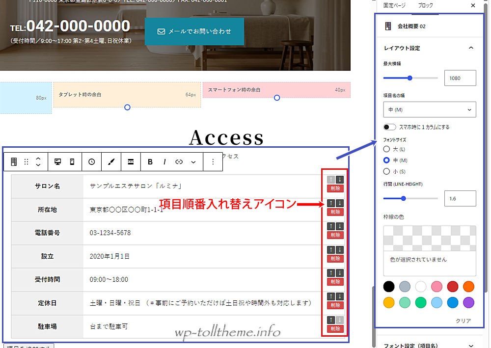Select font size 大 (L) radio
This screenshot has height=348, width=491.
[387, 149]
